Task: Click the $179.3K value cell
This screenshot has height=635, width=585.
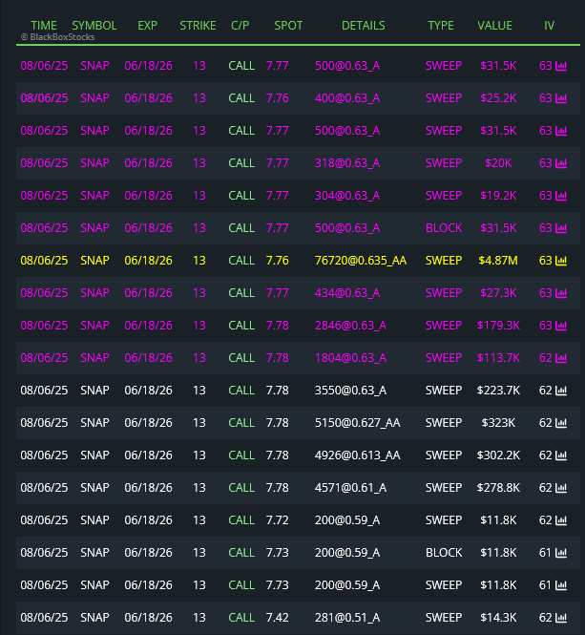Action: pyautogui.click(x=498, y=326)
